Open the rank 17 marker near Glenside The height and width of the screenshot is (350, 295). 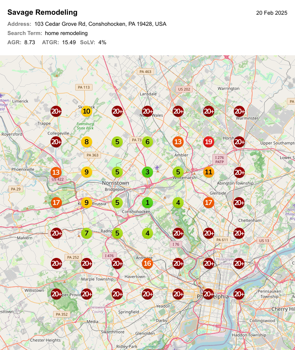208,203
